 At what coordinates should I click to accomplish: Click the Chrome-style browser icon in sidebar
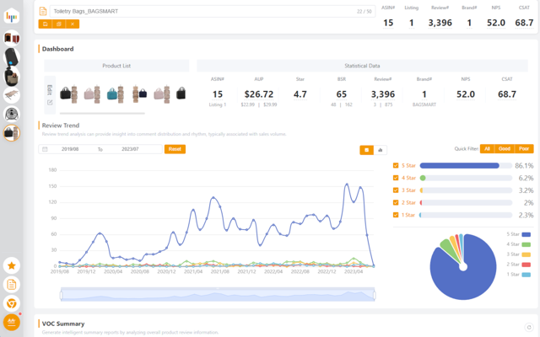[x=11, y=303]
